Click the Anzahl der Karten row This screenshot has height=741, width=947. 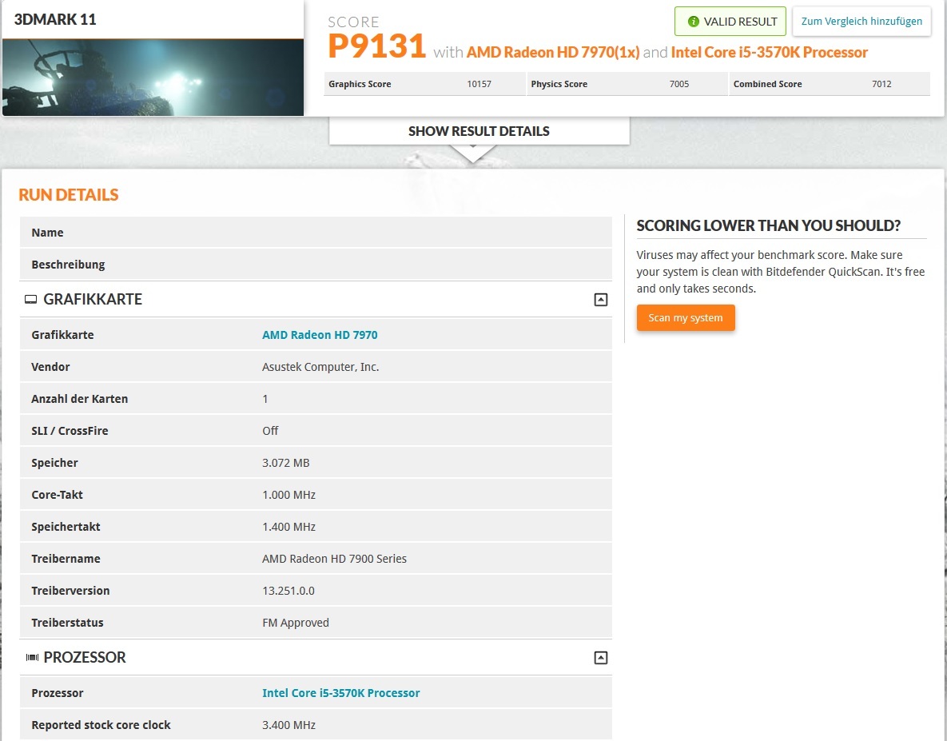pyautogui.click(x=316, y=399)
